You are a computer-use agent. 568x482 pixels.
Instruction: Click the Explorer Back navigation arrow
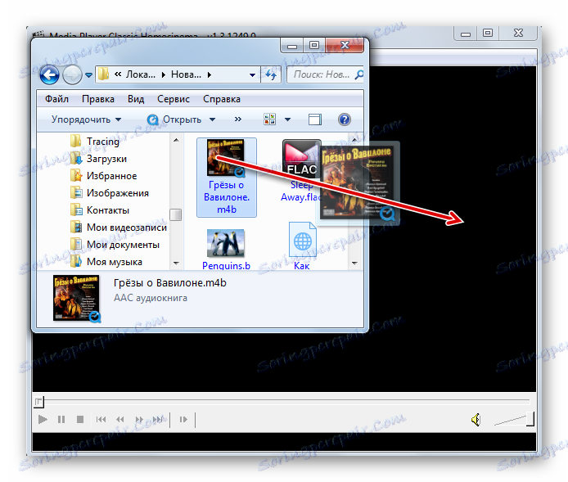point(49,75)
